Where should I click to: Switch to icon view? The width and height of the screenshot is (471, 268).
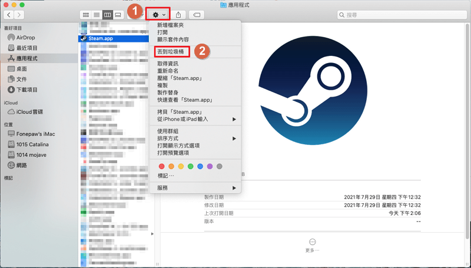click(85, 15)
